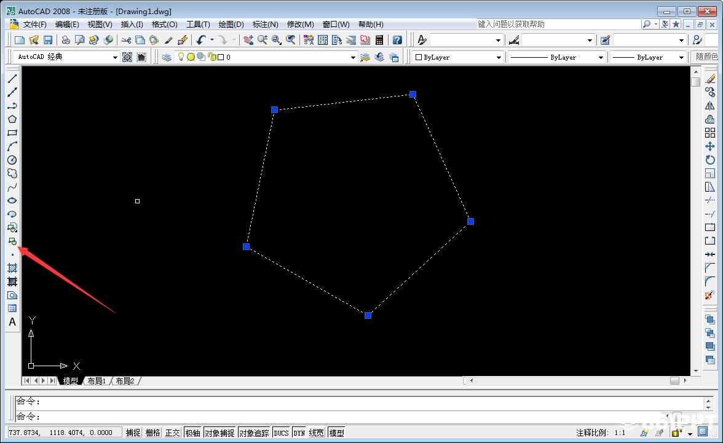
Task: Open the table style dropdown
Action: 681,40
